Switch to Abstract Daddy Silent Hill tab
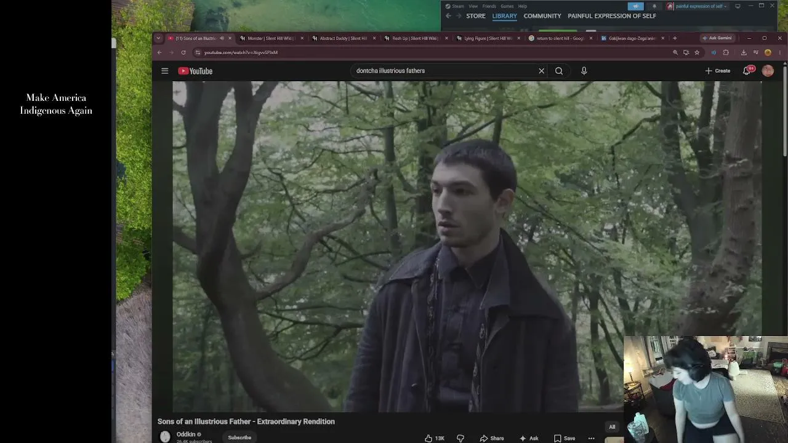Image resolution: width=788 pixels, height=443 pixels. pos(344,38)
